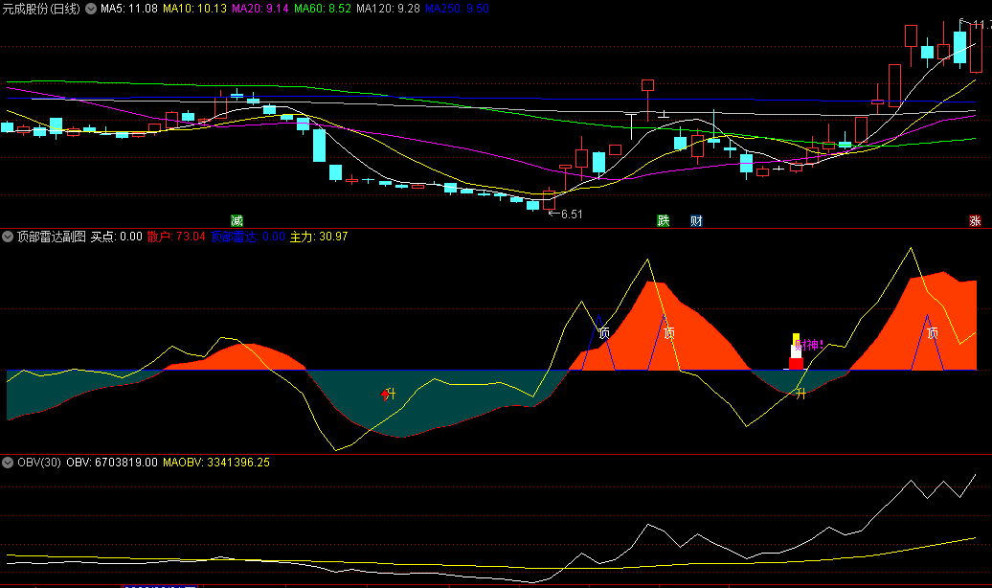Open the OBV(30) indicator dropdown arrow
This screenshot has width=992, height=588.
click(x=8, y=463)
